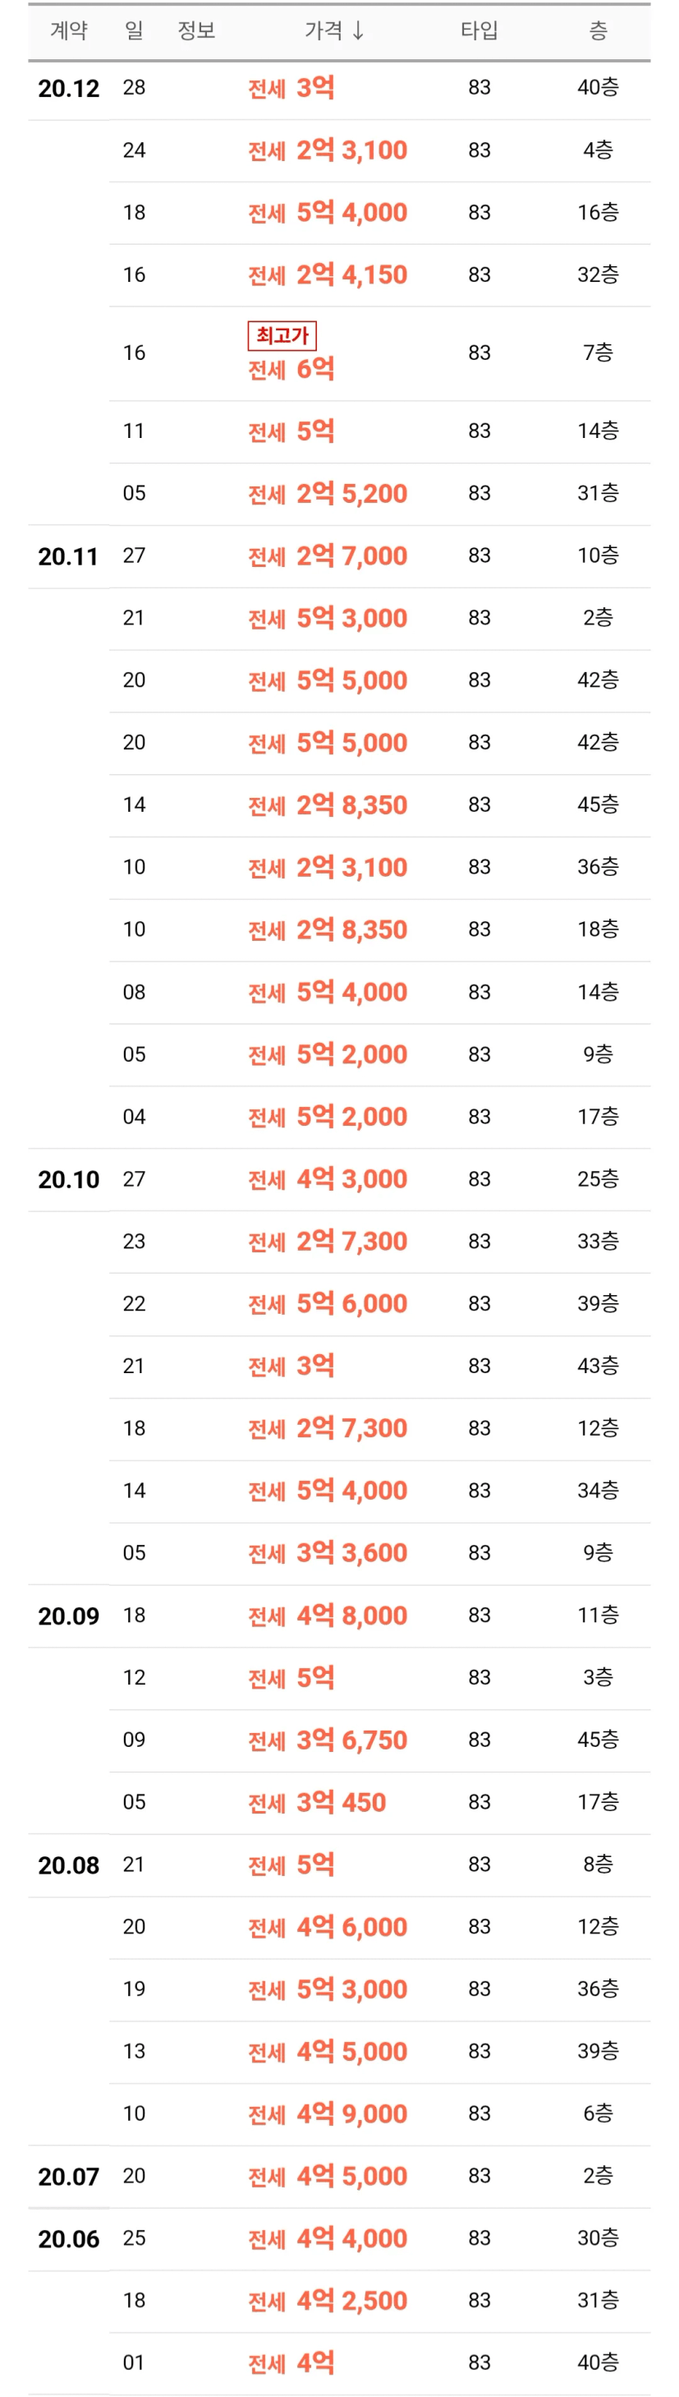The width and height of the screenshot is (679, 2397).
Task: Click the sort arrow next to 가격
Action: pos(358,32)
